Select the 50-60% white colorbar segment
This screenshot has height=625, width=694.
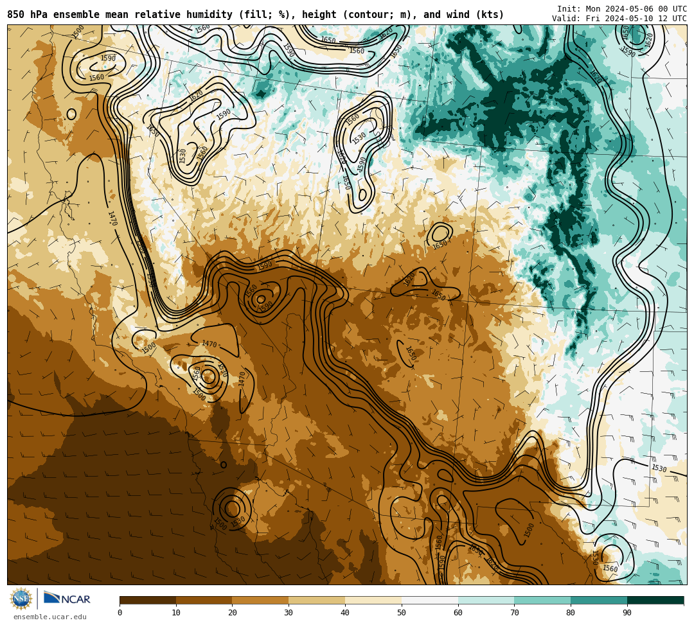click(x=430, y=600)
